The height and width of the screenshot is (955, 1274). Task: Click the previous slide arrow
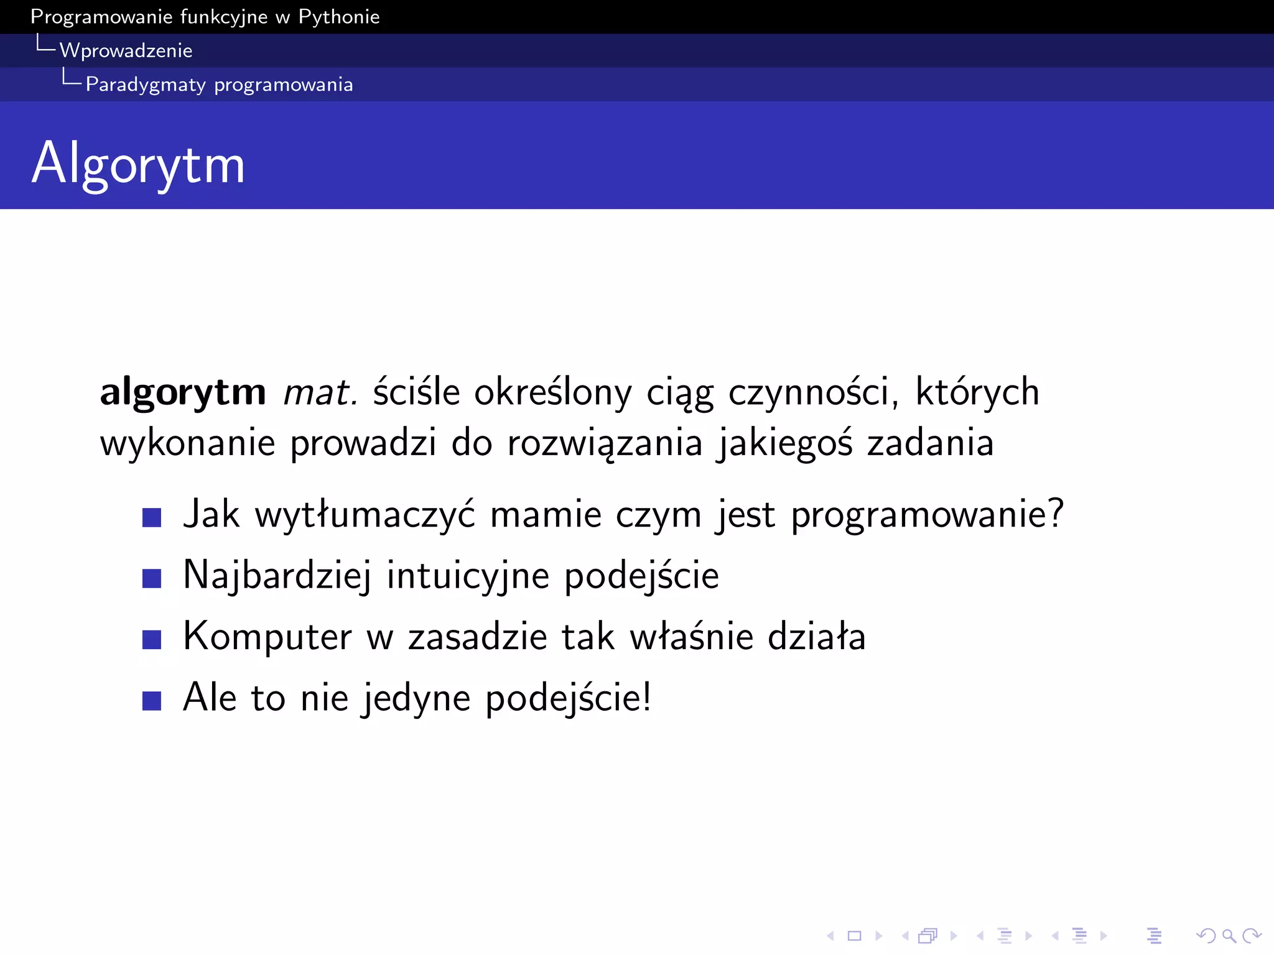tap(830, 936)
